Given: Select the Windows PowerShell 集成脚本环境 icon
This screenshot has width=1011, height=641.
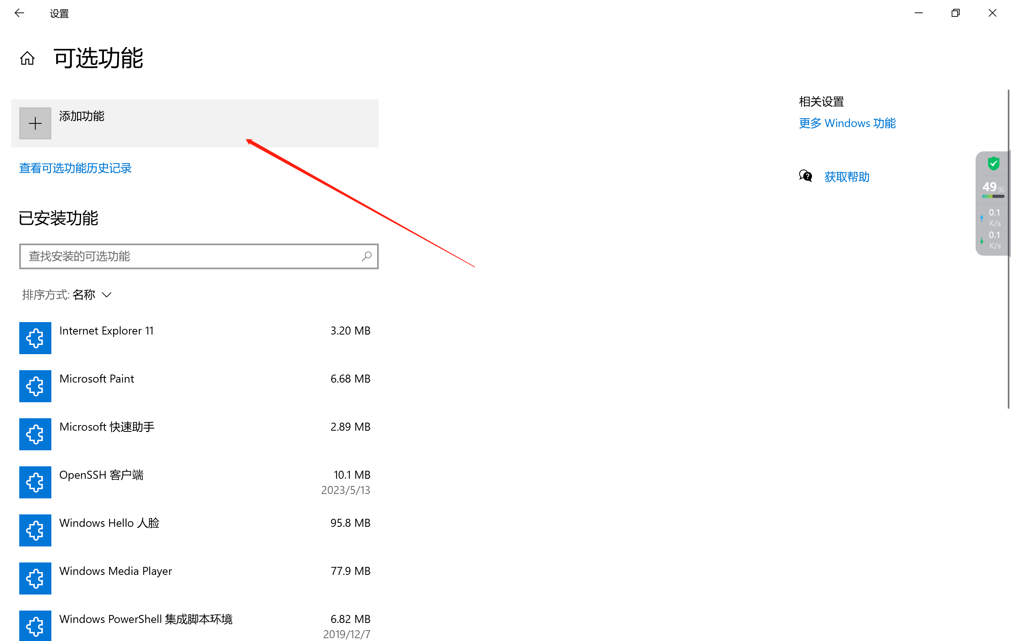Looking at the screenshot, I should point(35,626).
